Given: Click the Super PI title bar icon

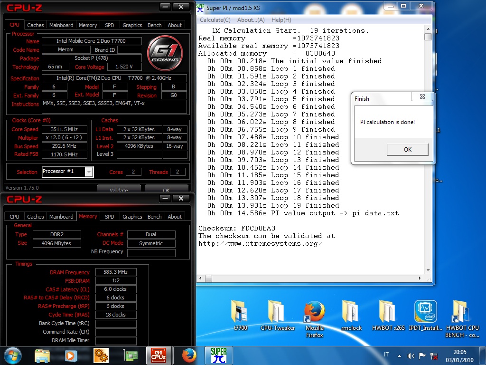Looking at the screenshot, I should [x=201, y=8].
